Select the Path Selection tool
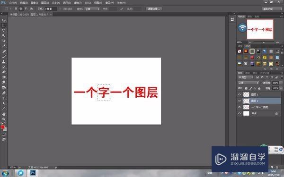Image resolution: width=284 pixels, height=177 pixels. point(4,103)
